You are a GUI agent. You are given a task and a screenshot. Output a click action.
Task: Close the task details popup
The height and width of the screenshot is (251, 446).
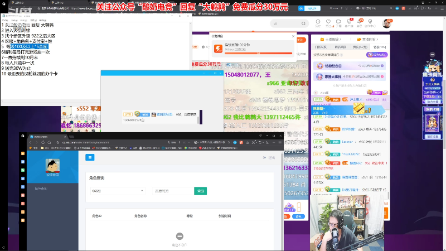coord(293,36)
